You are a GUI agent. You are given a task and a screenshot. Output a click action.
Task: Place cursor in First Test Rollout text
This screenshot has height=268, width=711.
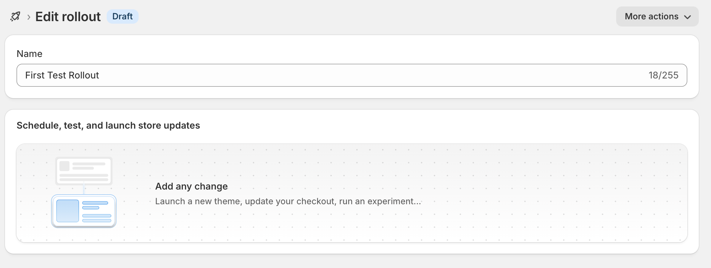[62, 75]
